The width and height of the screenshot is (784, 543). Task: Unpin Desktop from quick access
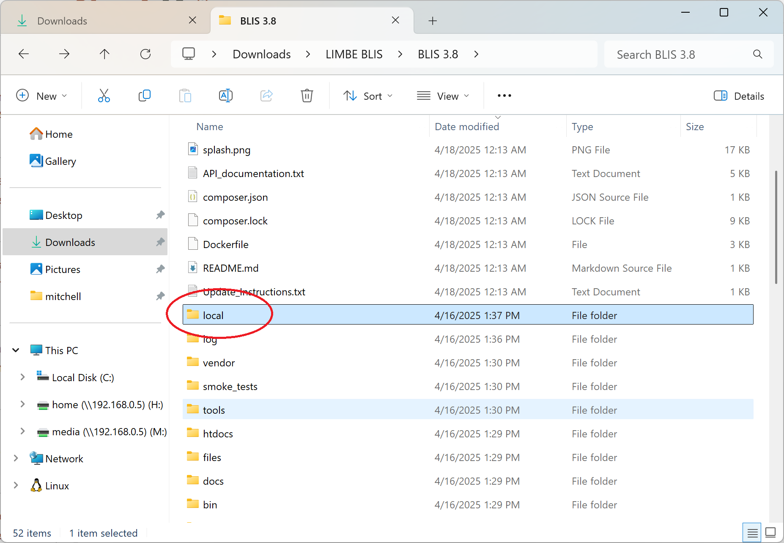160,215
